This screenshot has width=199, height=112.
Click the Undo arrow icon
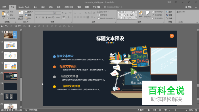pos(6,26)
